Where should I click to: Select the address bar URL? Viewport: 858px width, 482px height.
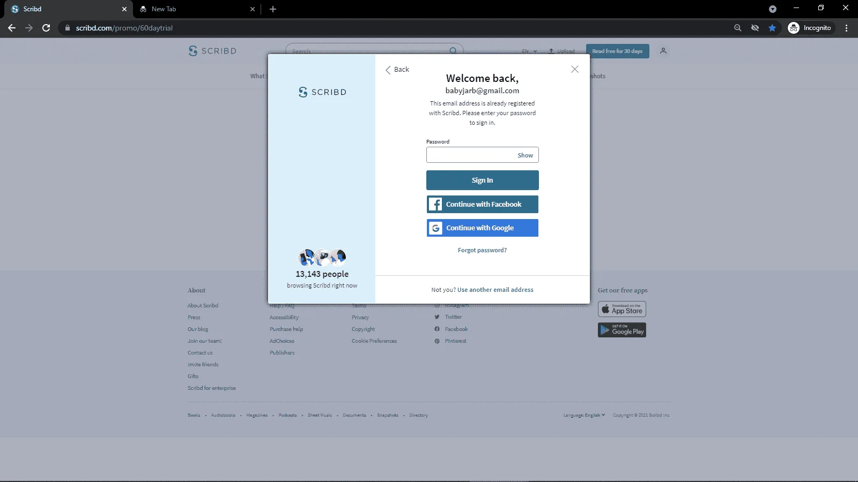124,28
